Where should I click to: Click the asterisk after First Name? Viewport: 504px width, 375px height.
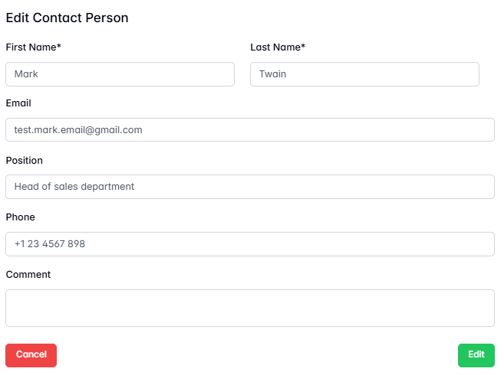59,47
